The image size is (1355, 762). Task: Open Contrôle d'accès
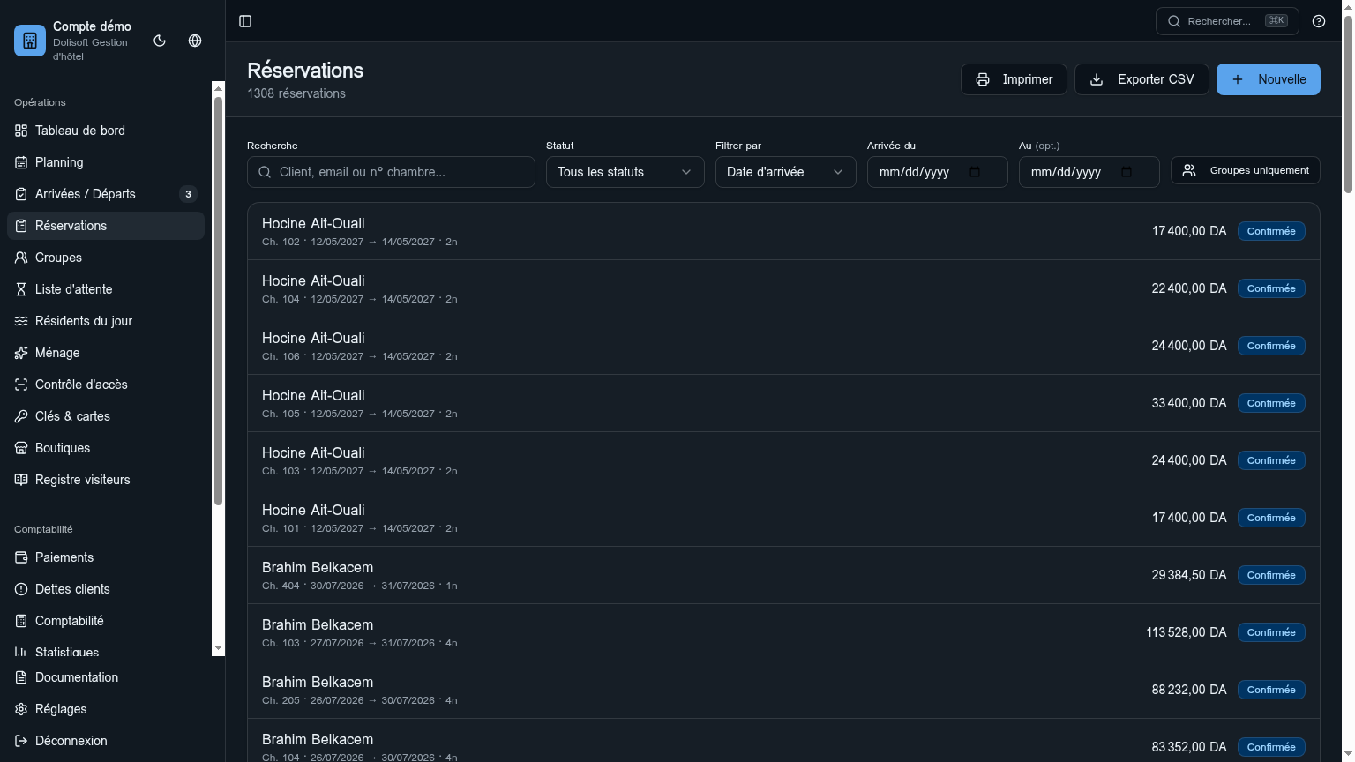click(x=106, y=385)
